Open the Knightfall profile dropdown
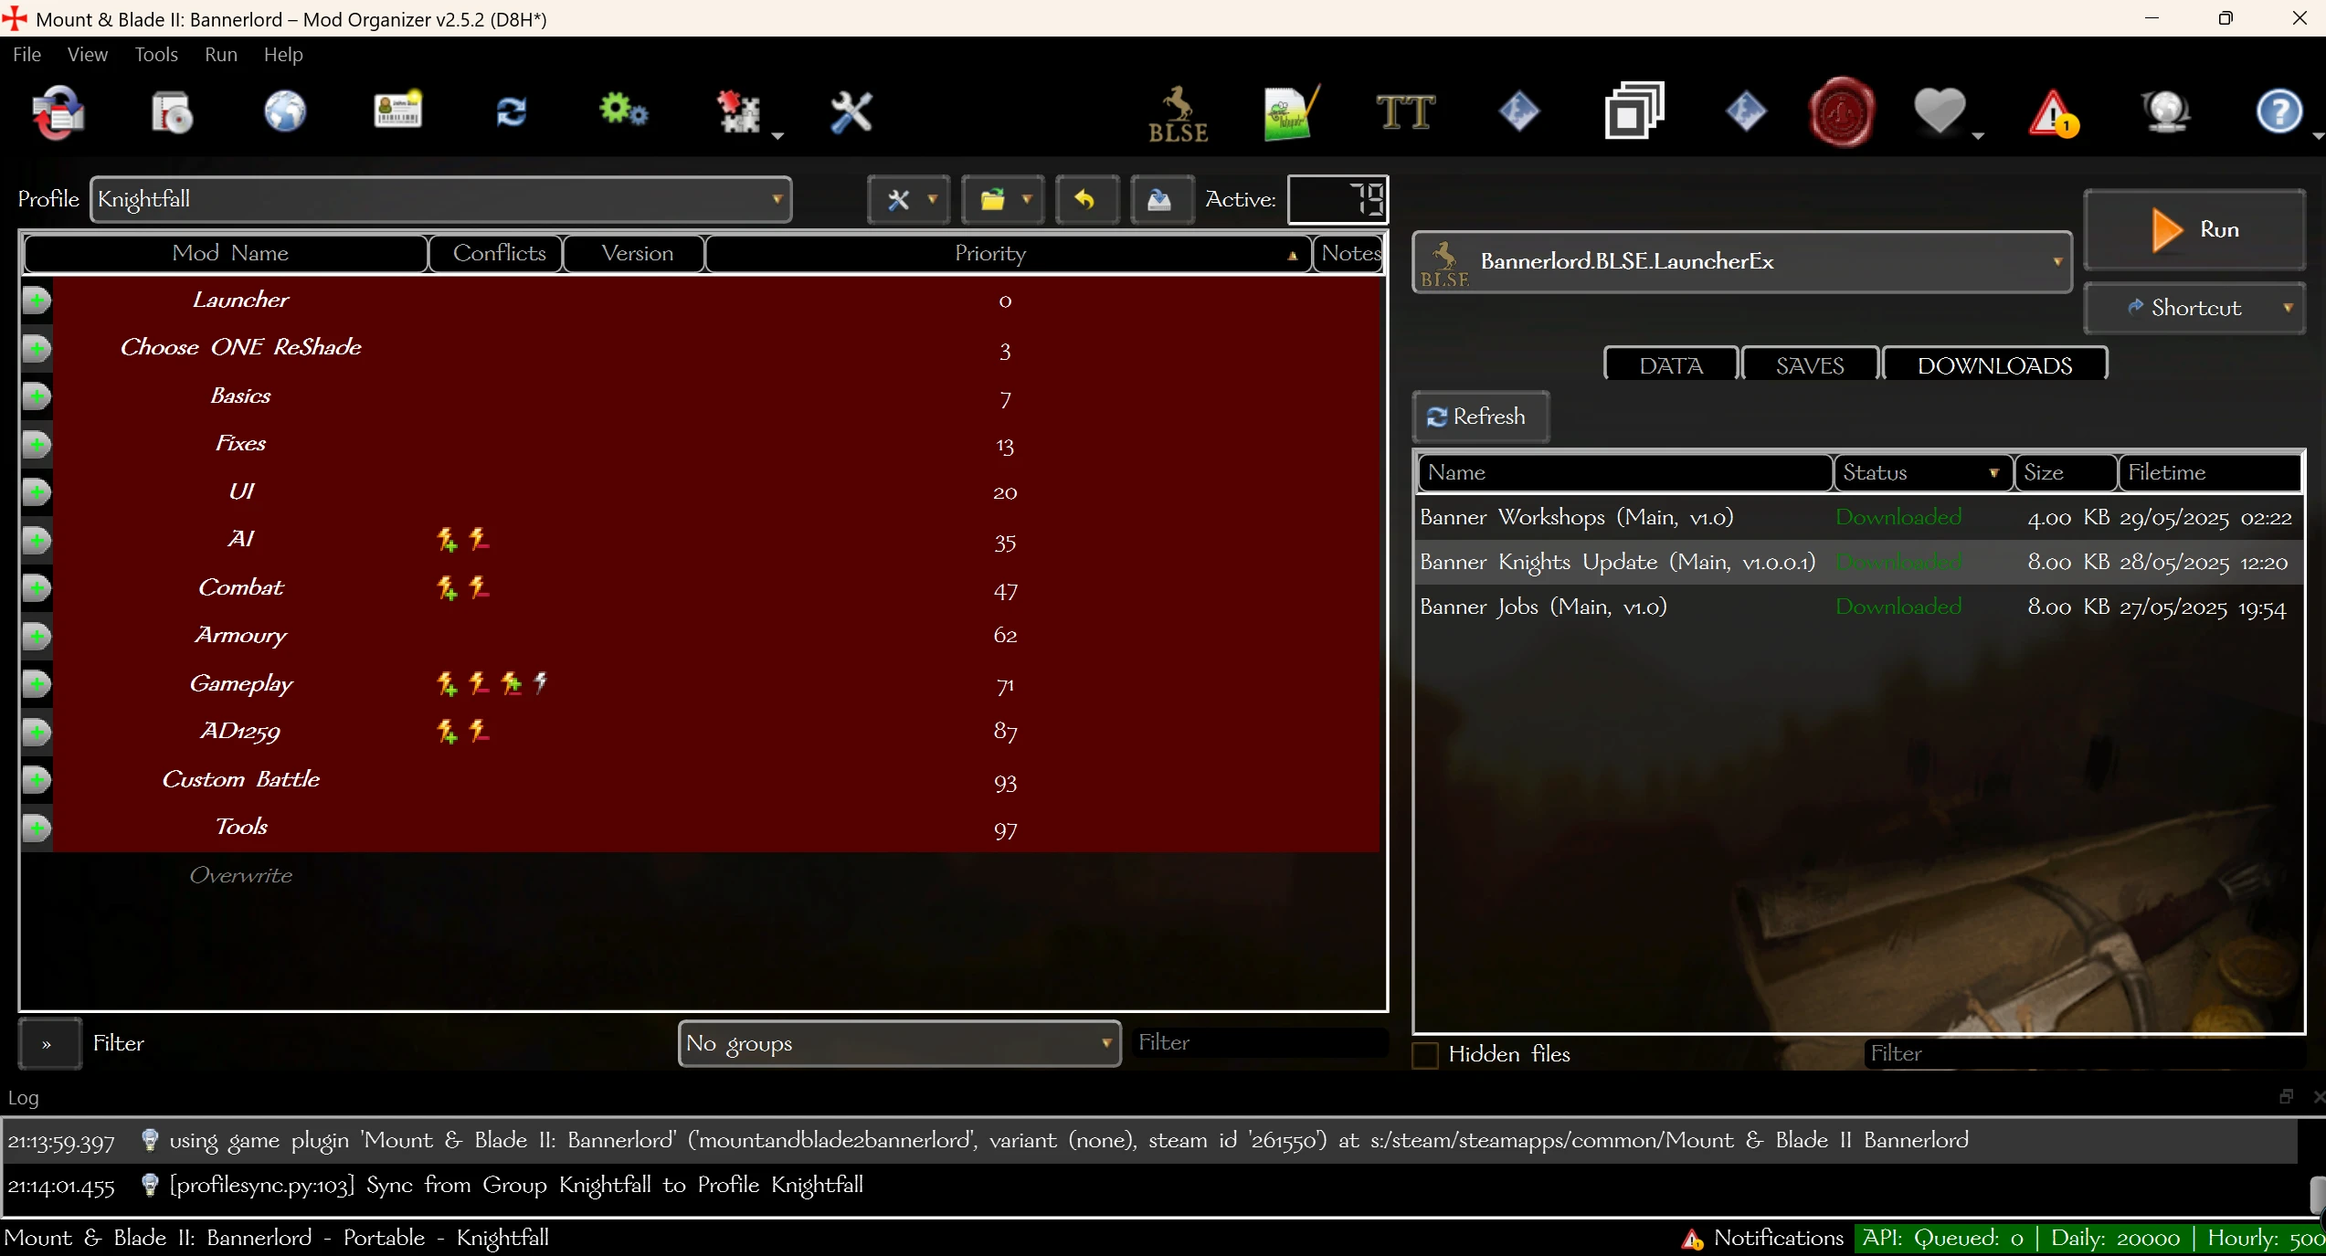 coord(440,199)
